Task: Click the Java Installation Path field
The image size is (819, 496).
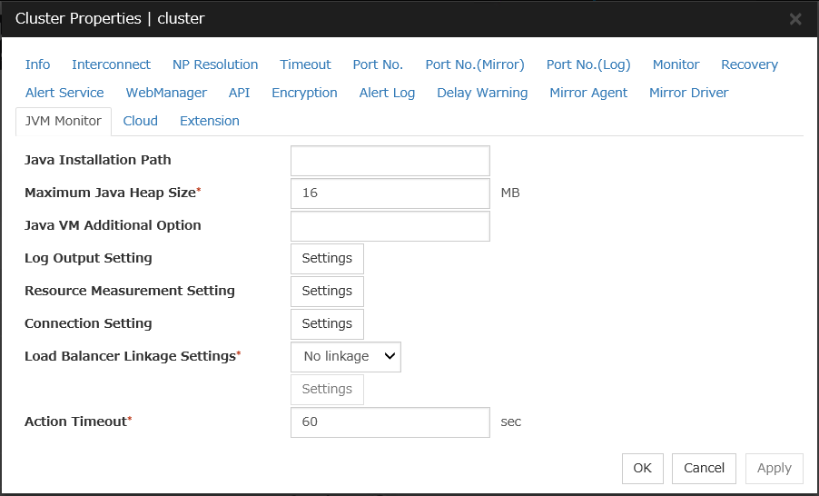Action: click(x=390, y=161)
